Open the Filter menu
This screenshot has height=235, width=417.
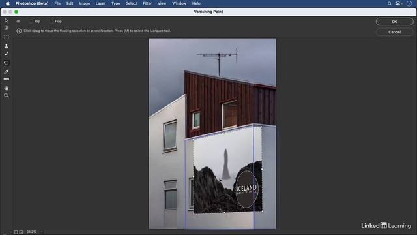147,3
